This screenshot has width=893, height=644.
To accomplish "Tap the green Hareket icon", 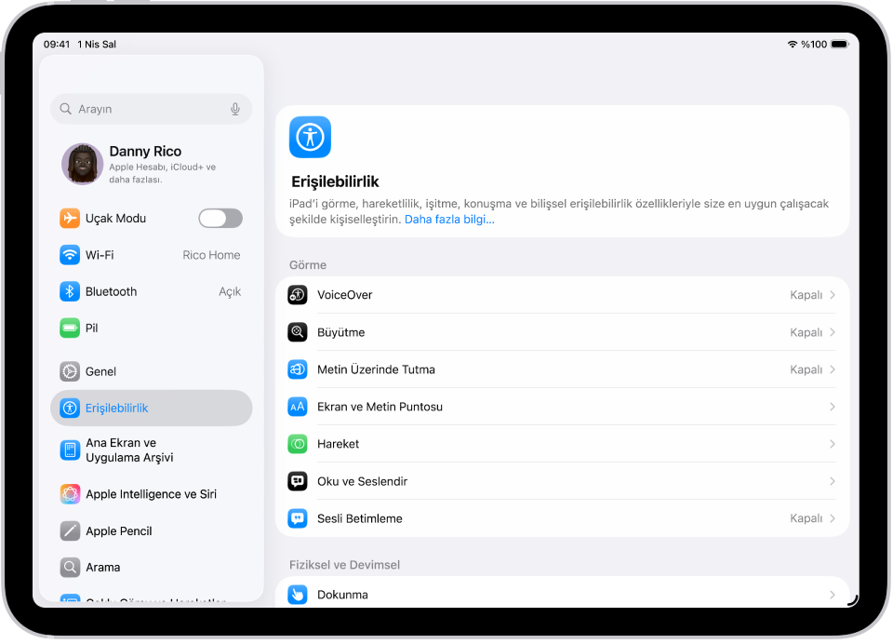I will pyautogui.click(x=298, y=444).
